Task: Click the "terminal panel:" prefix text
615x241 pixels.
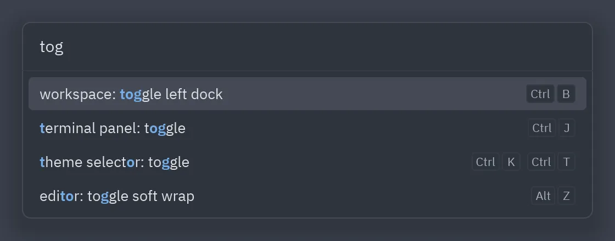Action: click(x=90, y=129)
